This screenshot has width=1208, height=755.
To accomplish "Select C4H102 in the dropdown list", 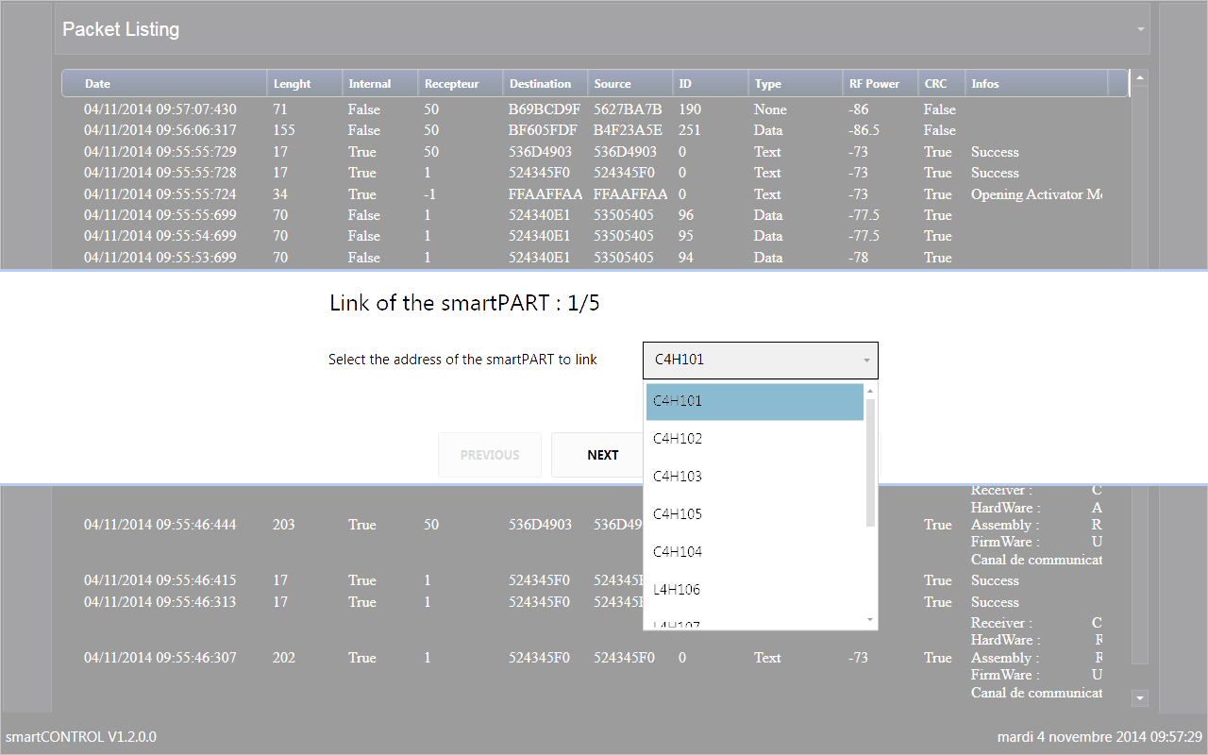I will (x=755, y=439).
